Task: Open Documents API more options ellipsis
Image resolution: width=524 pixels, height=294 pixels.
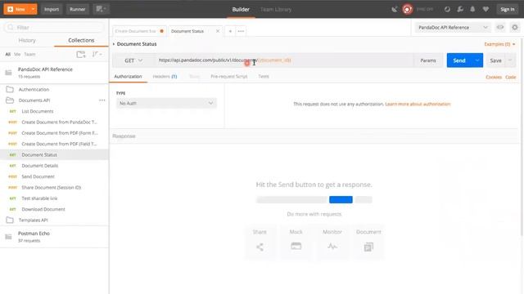Action: (x=102, y=100)
